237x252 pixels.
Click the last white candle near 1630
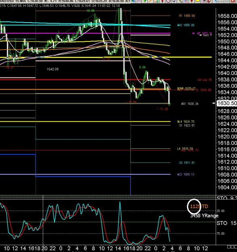169,97
